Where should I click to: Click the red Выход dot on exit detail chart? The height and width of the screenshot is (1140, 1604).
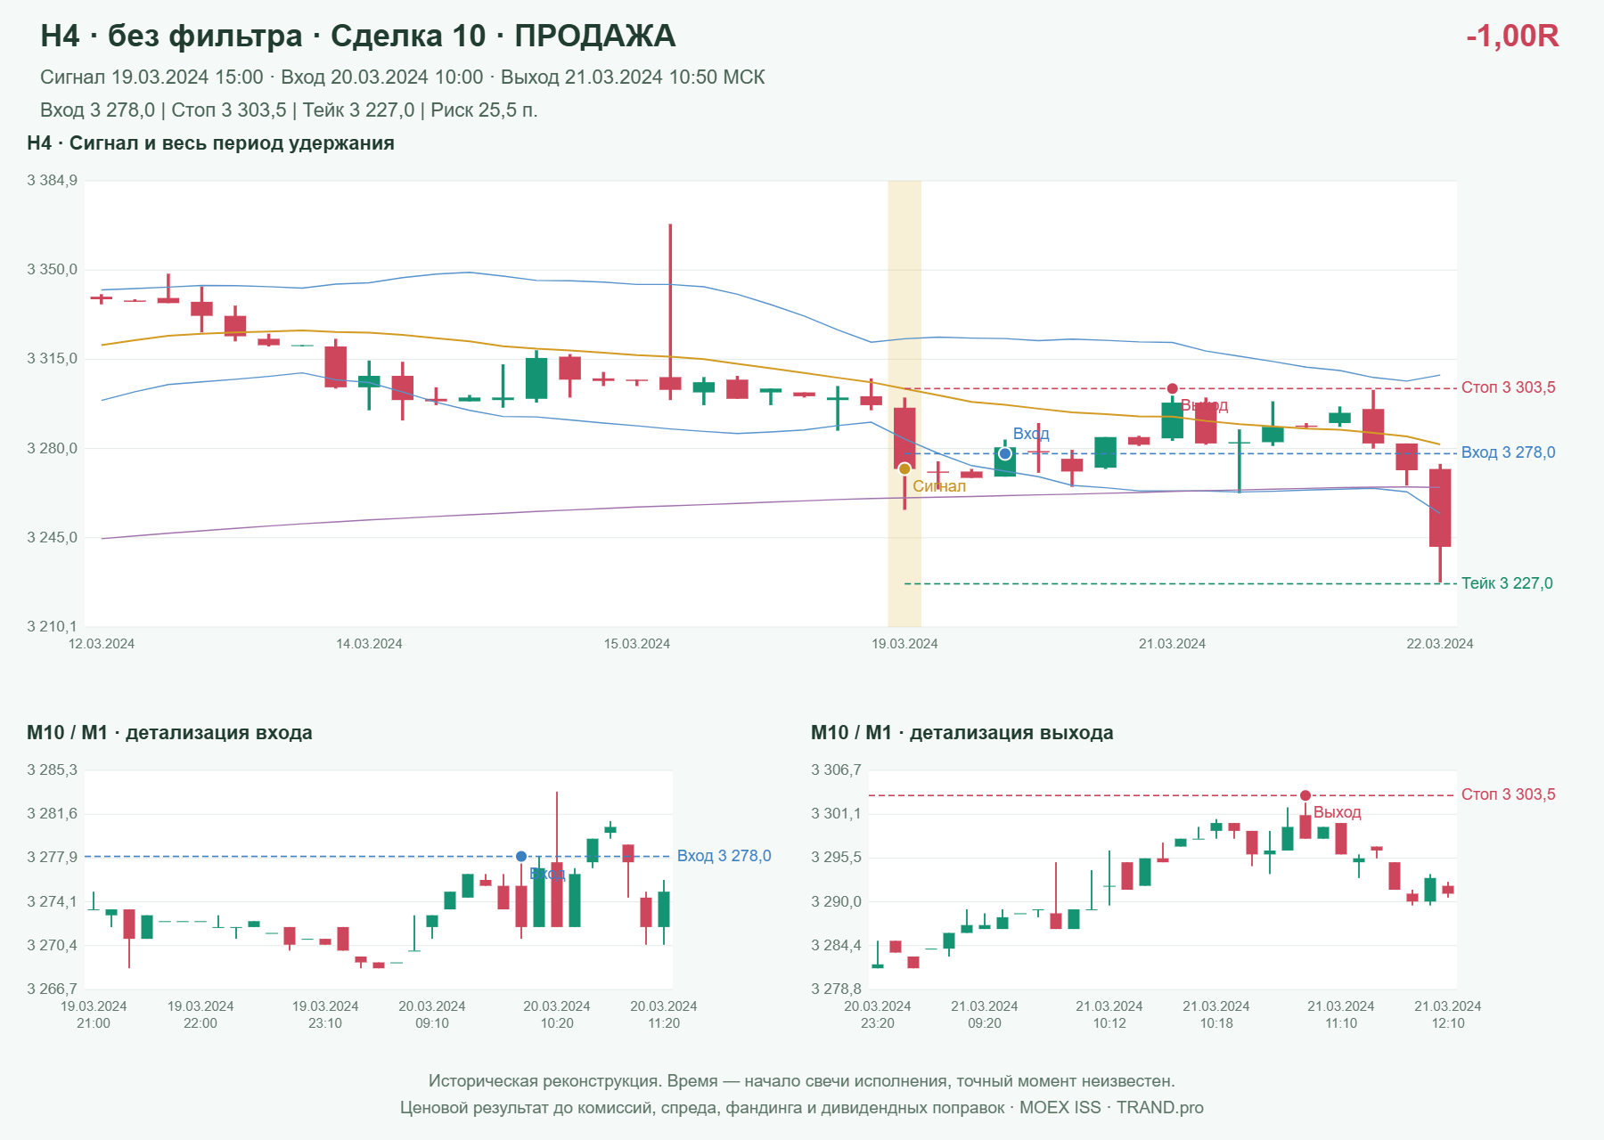pos(1305,795)
